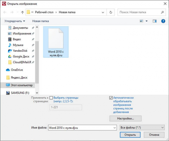
Task: Click the pin icon next to 'Музыка'
Action: point(33,45)
